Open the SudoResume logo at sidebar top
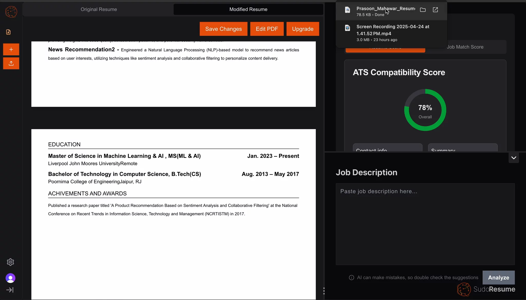 pos(11,12)
